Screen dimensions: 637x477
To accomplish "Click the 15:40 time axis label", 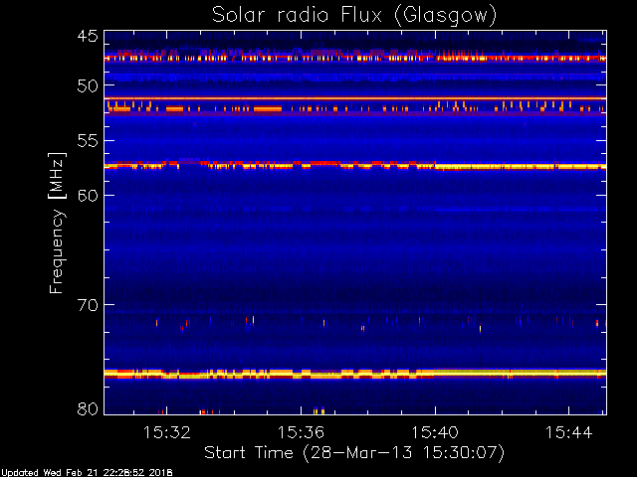I will (x=435, y=433).
